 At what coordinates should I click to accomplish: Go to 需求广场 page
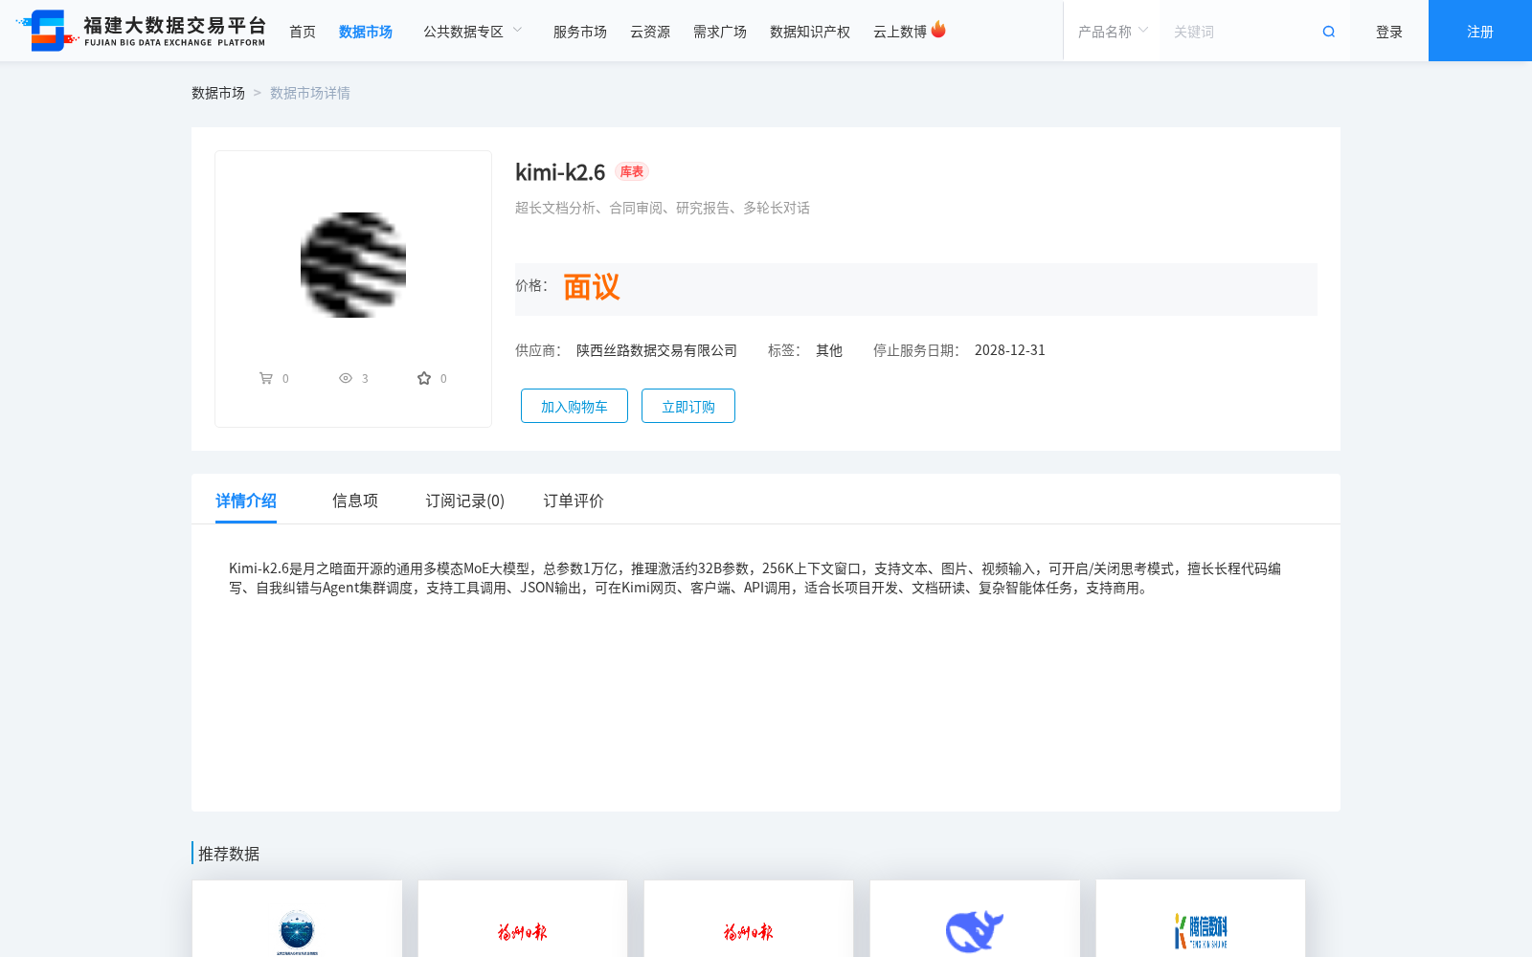(720, 32)
